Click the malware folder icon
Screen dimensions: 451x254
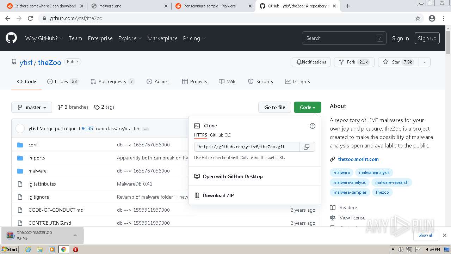(x=20, y=171)
